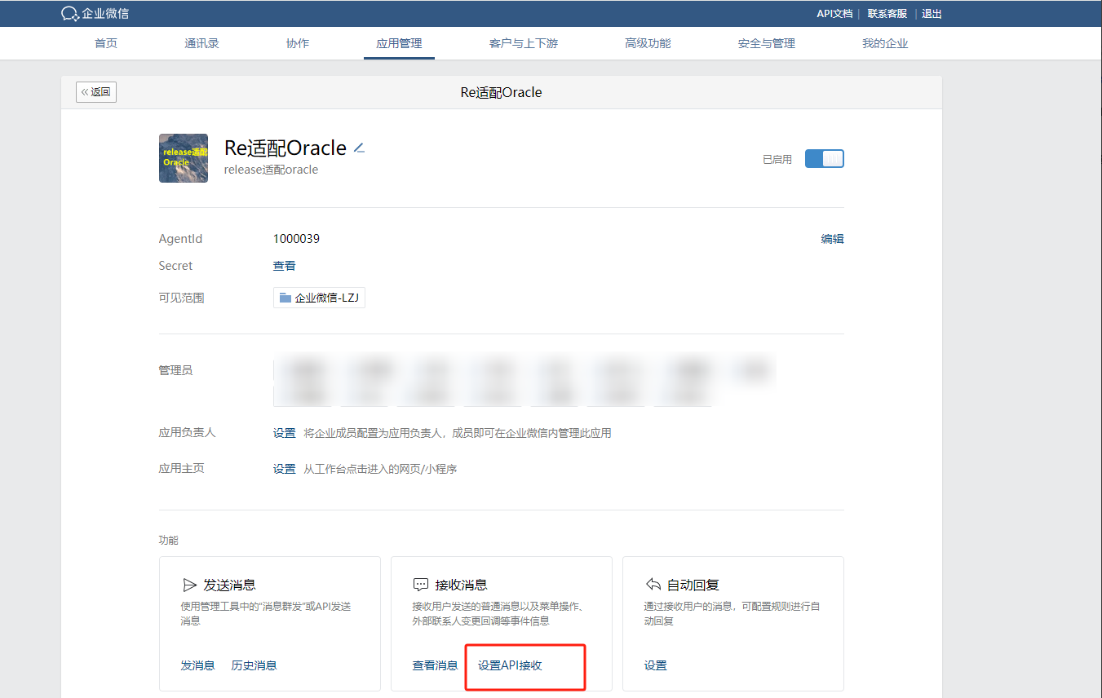Open 客户与上下游 tab
The height and width of the screenshot is (698, 1102).
click(524, 43)
